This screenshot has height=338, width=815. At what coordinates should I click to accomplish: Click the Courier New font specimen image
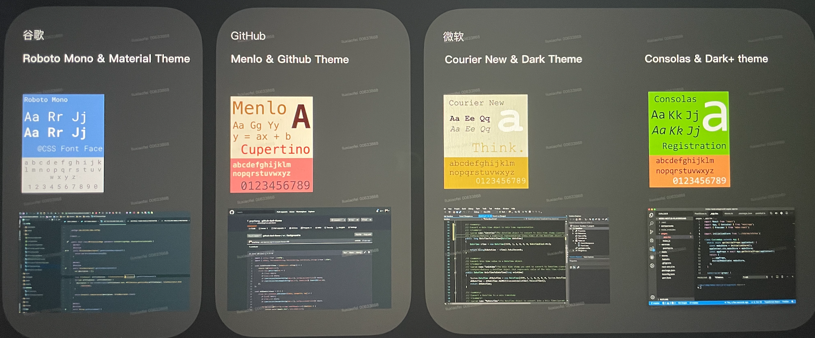pos(486,142)
